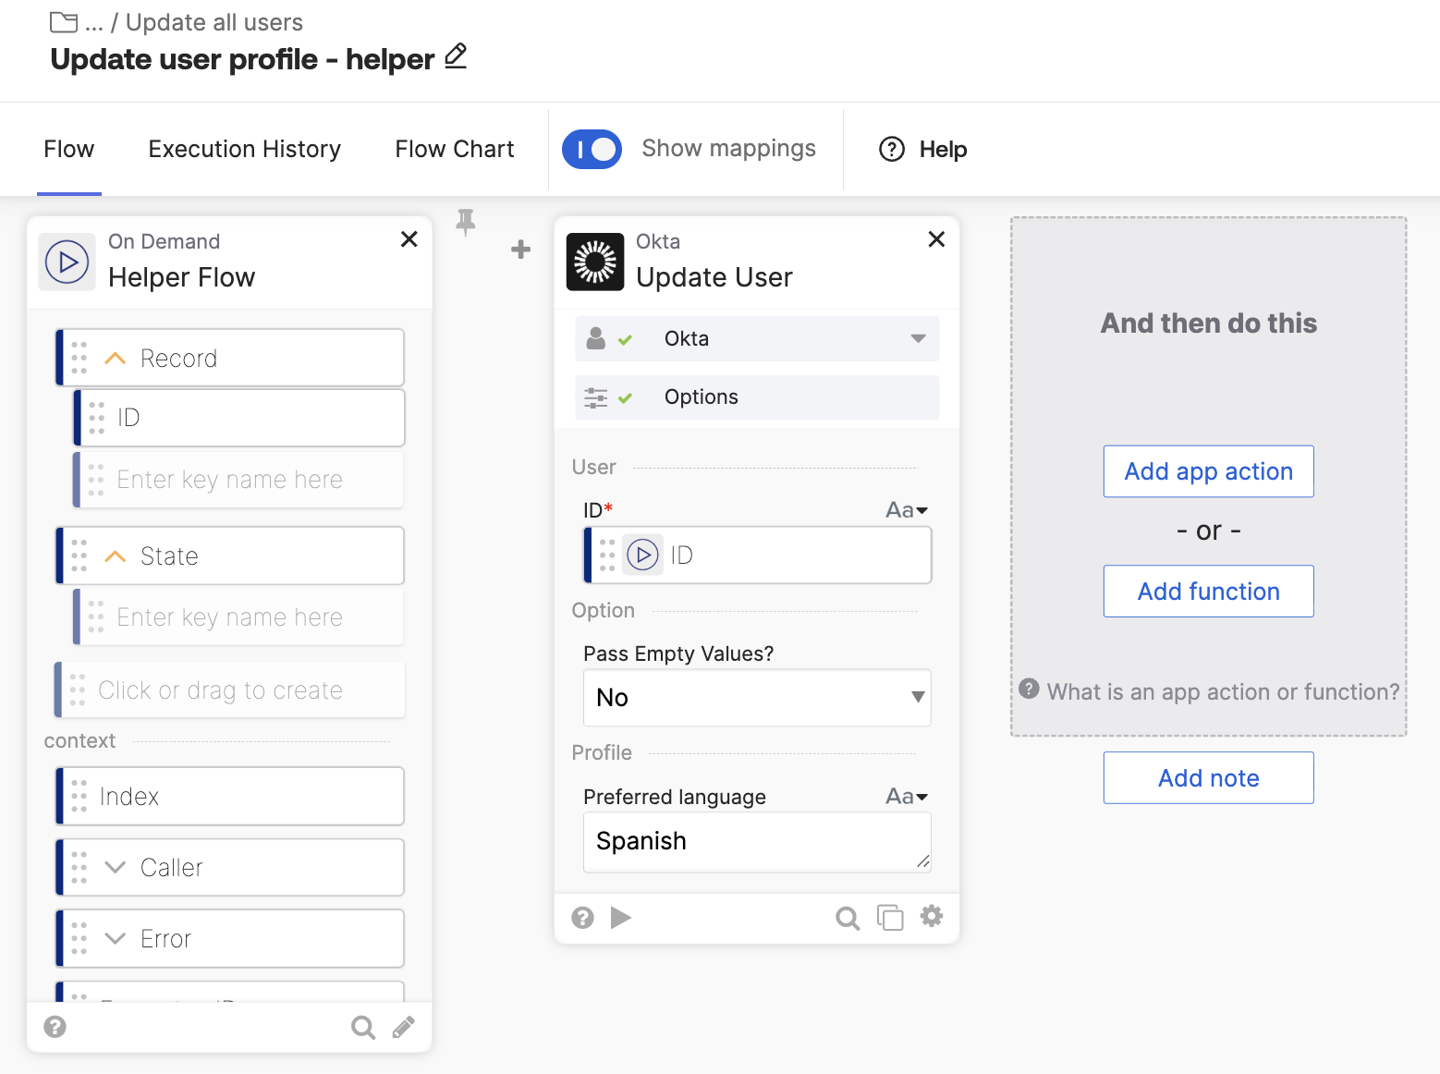
Task: Open the Flow Chart tab
Action: 454,149
